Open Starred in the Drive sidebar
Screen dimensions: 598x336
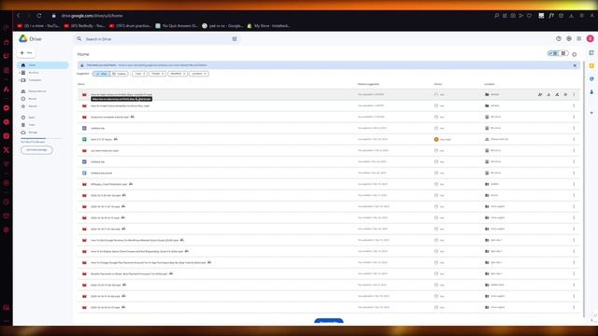pos(33,105)
